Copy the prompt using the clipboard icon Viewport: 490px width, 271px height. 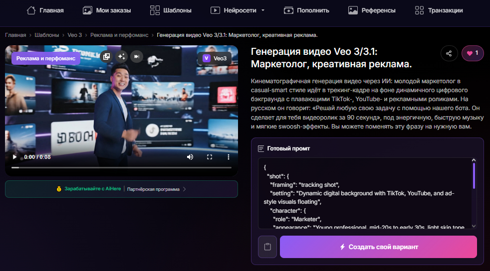pos(267,247)
